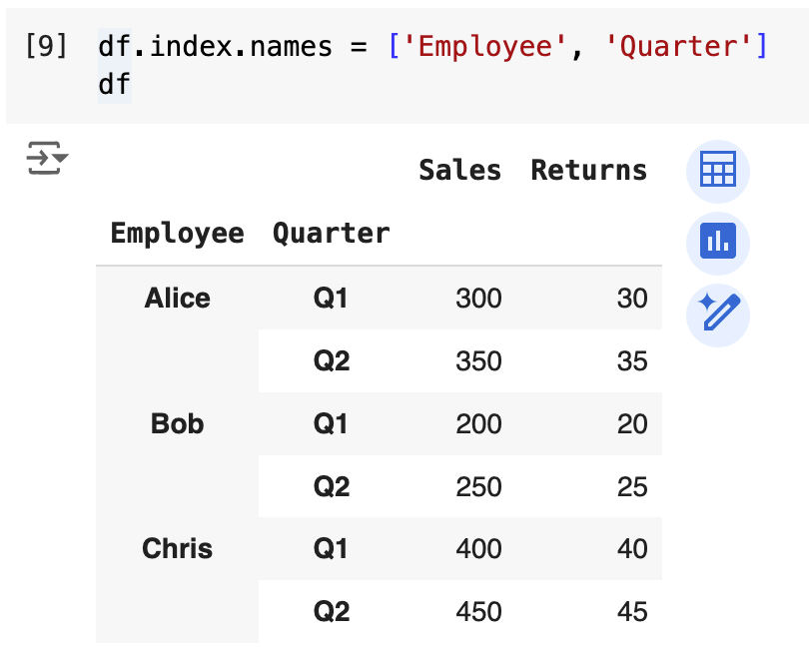This screenshot has width=809, height=649.
Task: Toggle the cell output options icon
Action: pyautogui.click(x=46, y=159)
